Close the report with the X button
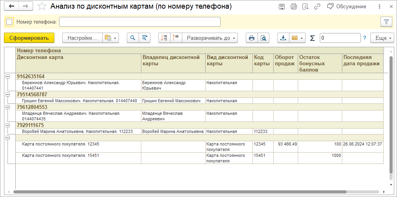 tap(391, 7)
